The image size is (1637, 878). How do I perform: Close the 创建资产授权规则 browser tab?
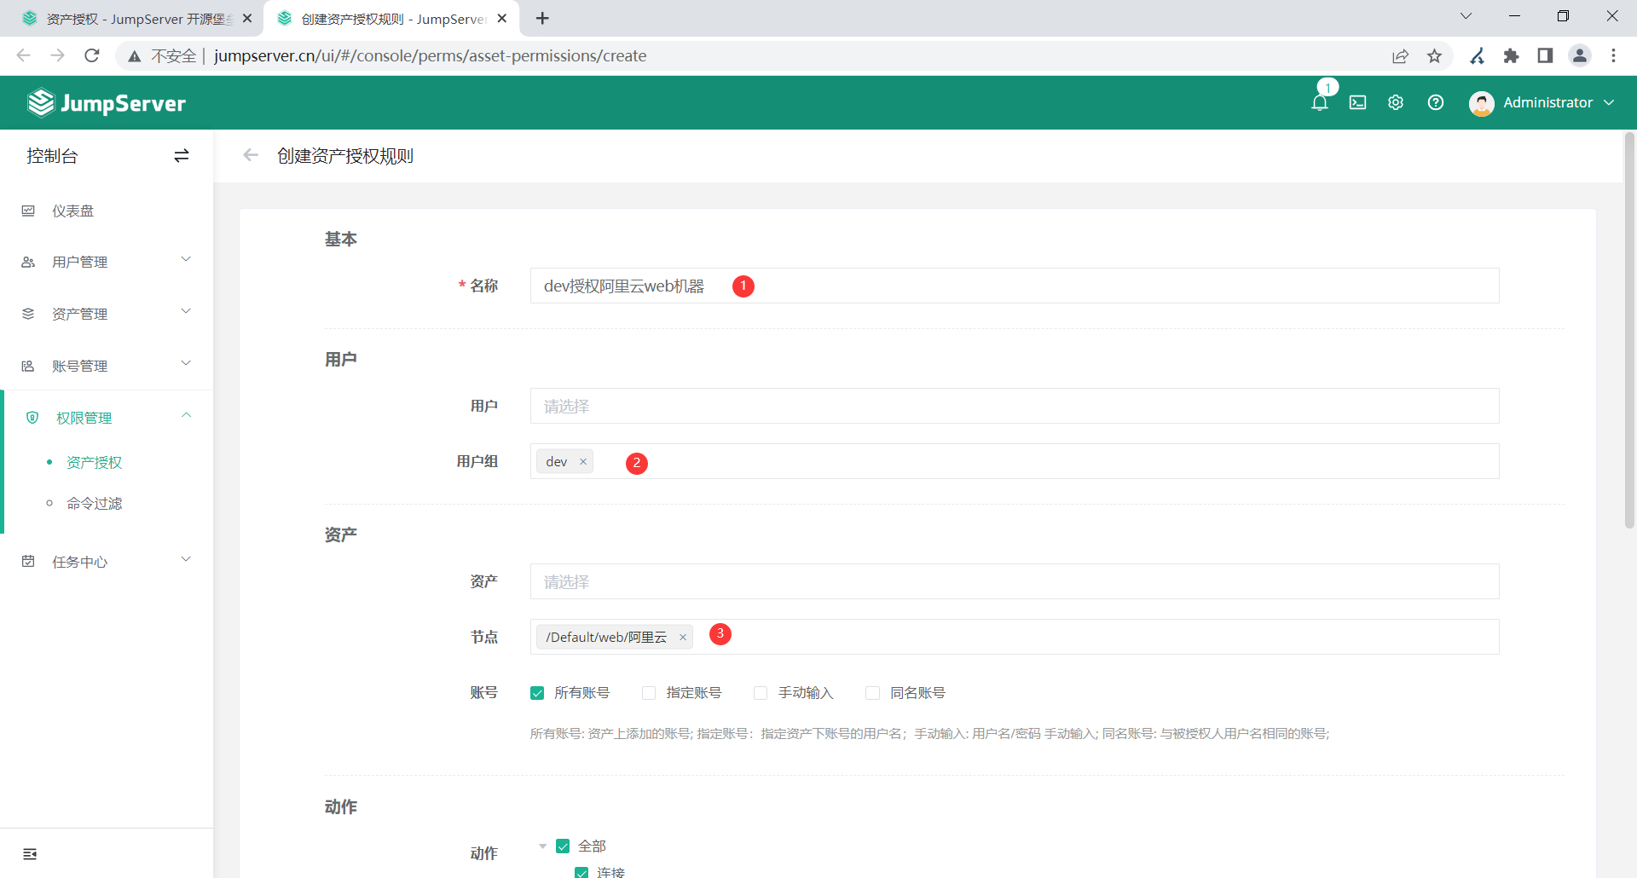tap(502, 18)
